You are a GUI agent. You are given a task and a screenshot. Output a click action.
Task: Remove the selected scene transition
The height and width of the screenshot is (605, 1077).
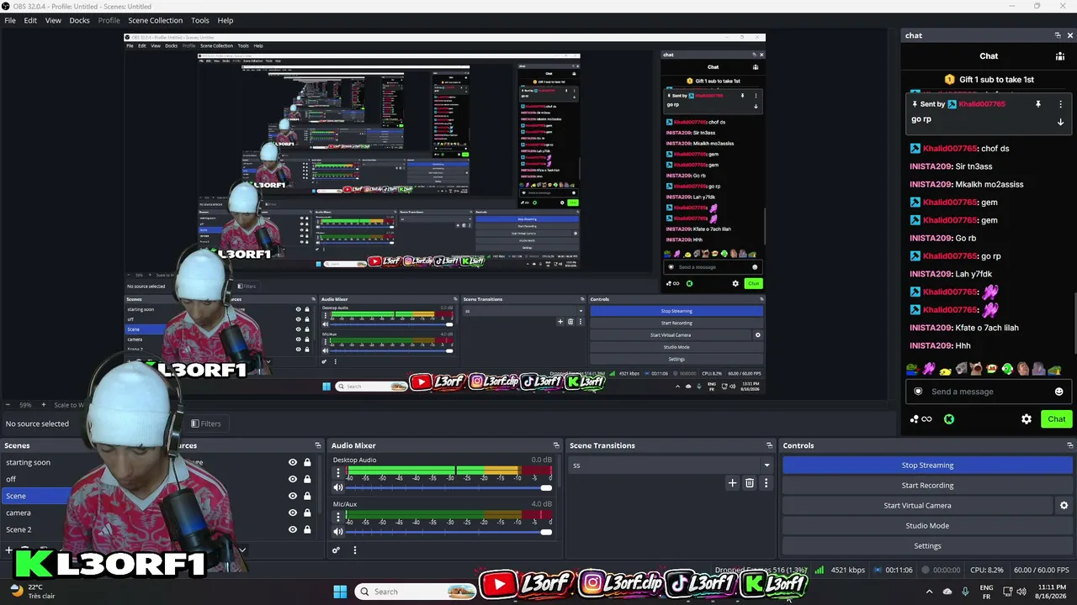750,483
